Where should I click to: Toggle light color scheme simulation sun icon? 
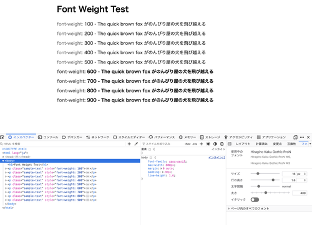[208, 144]
